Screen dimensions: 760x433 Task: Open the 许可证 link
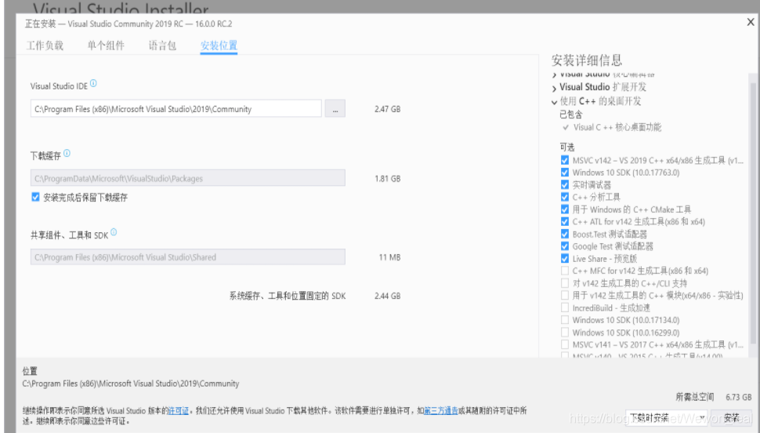tap(179, 411)
